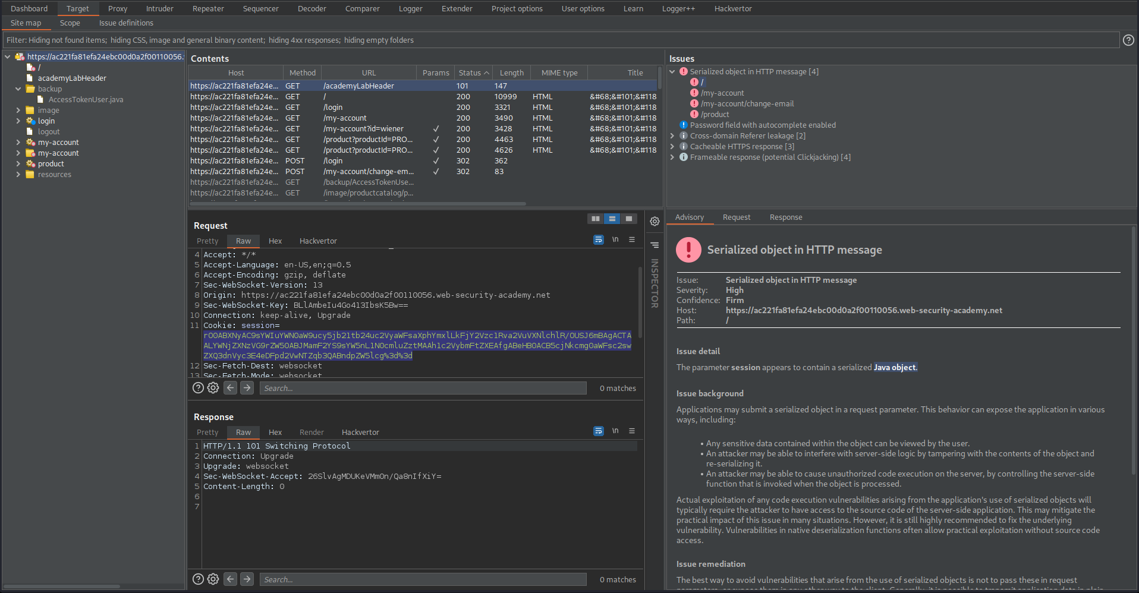The image size is (1139, 593).
Task: Open Inspector settings gear icon
Action: point(655,221)
